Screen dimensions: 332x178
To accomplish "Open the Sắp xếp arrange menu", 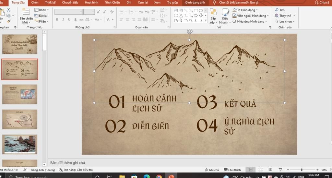I will (213, 16).
